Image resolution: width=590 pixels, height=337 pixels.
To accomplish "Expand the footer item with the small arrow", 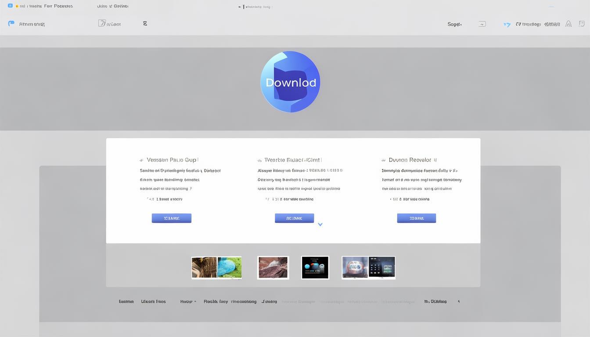I will coord(188,301).
